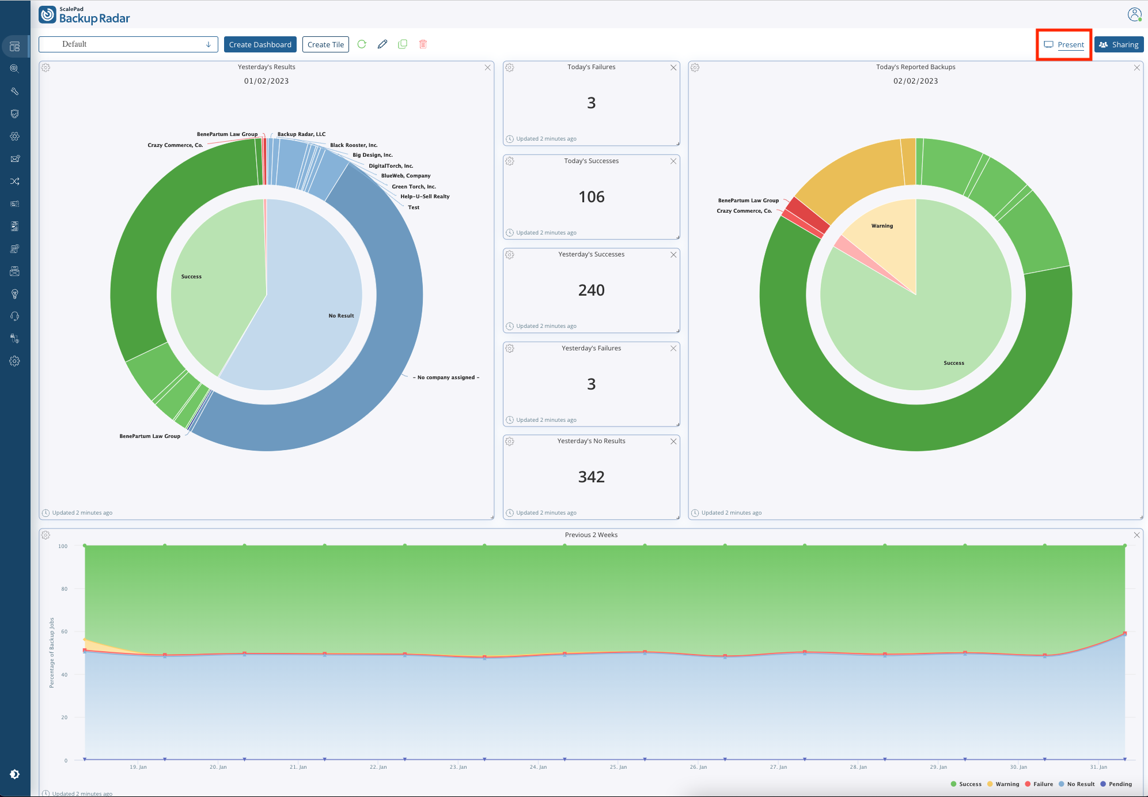Open settings gear of Today's Failures tile
Screen dimensions: 1148x797
click(510, 67)
